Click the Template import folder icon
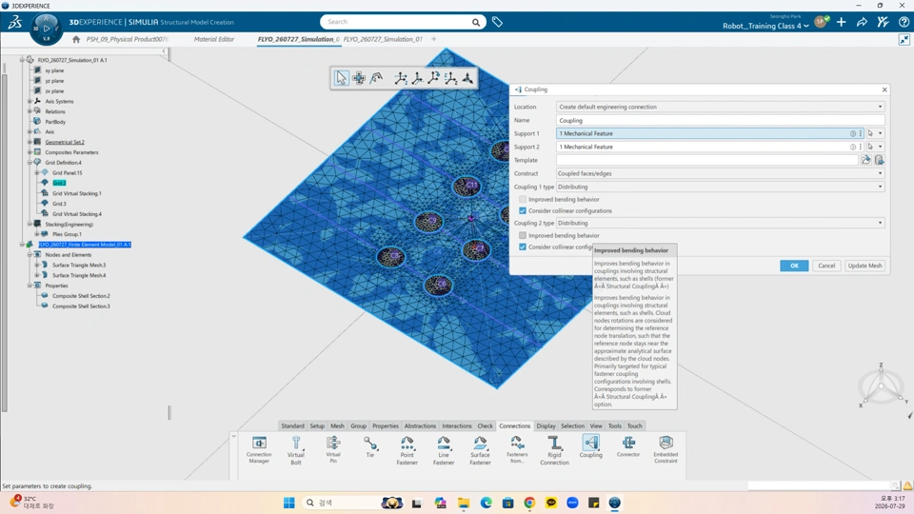 pos(866,160)
